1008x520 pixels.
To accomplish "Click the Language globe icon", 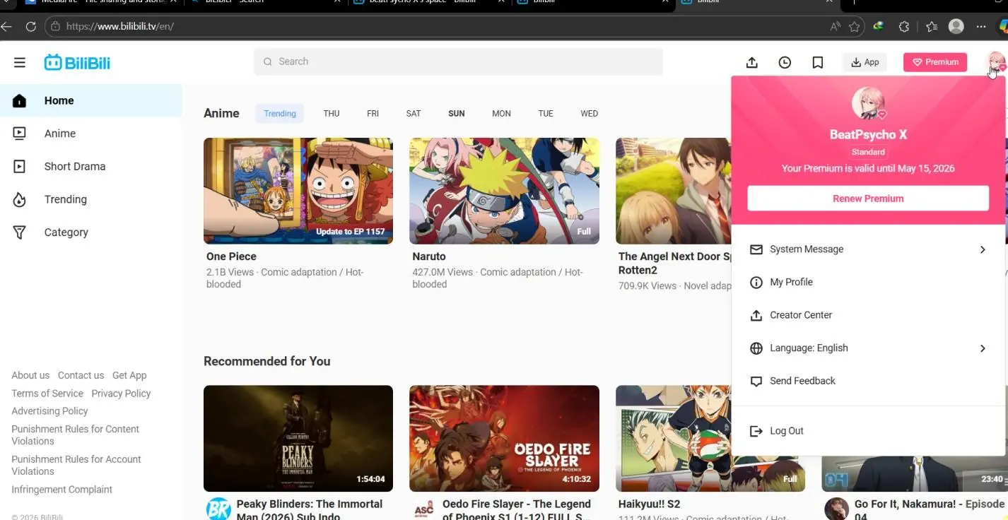I will [756, 348].
